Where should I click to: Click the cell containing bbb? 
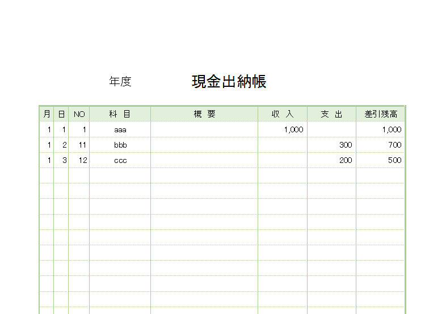(120, 145)
